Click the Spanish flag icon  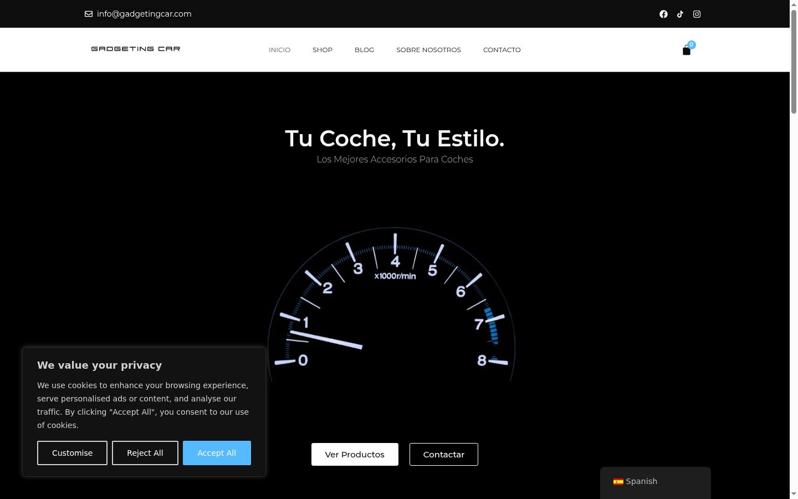pyautogui.click(x=618, y=482)
